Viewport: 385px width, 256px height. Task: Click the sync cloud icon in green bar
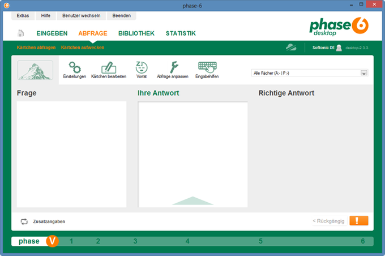coord(291,47)
